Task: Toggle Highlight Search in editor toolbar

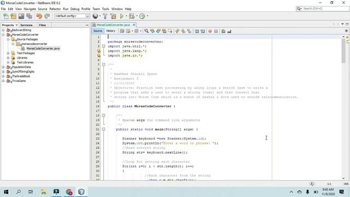Action: click(x=164, y=31)
